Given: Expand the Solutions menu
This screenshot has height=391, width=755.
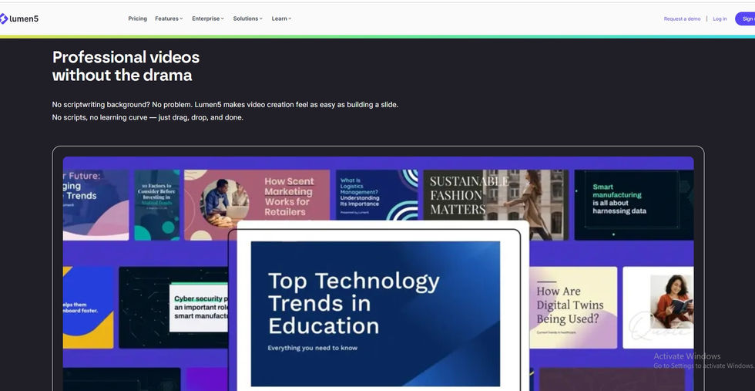Looking at the screenshot, I should [x=247, y=19].
